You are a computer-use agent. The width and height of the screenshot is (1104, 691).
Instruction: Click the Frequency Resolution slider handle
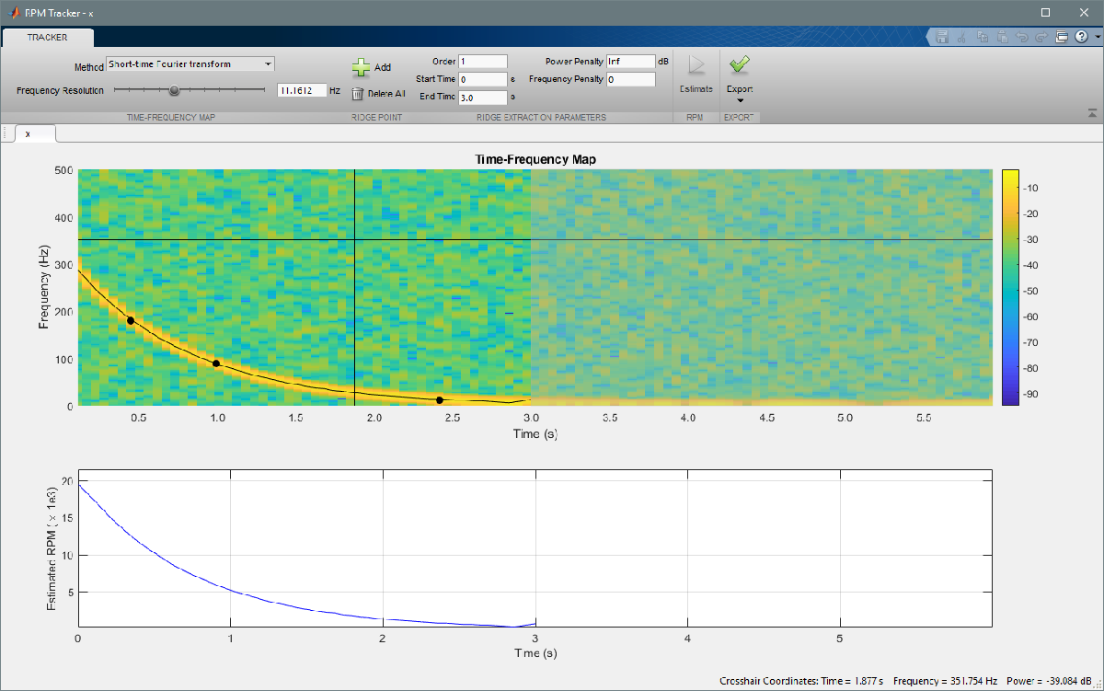coord(174,90)
